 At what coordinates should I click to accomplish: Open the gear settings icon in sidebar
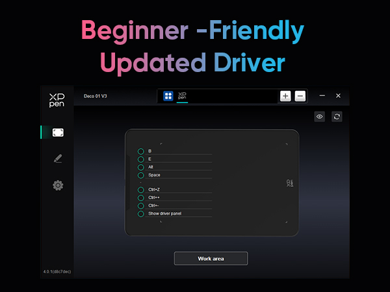pyautogui.click(x=58, y=186)
